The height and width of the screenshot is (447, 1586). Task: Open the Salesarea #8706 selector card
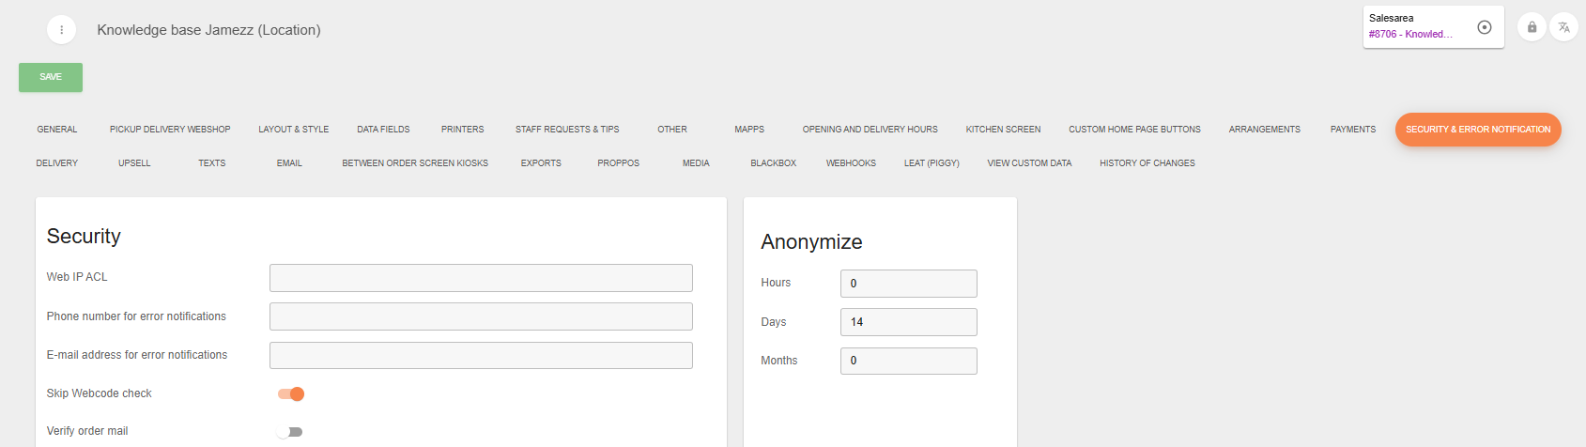1413,27
